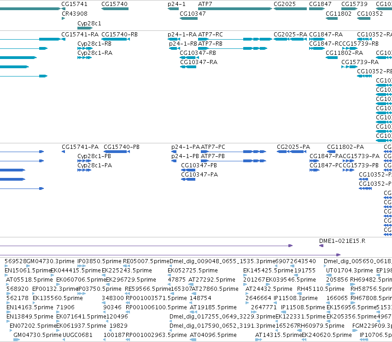Viewport: 392px width, 342px height.
Task: Select protein CG10347-PA
Action: [x=199, y=175]
